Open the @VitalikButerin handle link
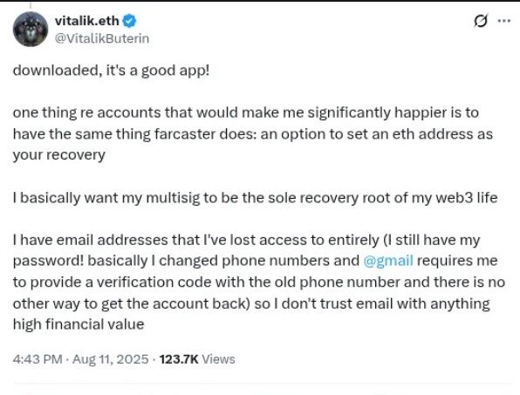 click(102, 38)
